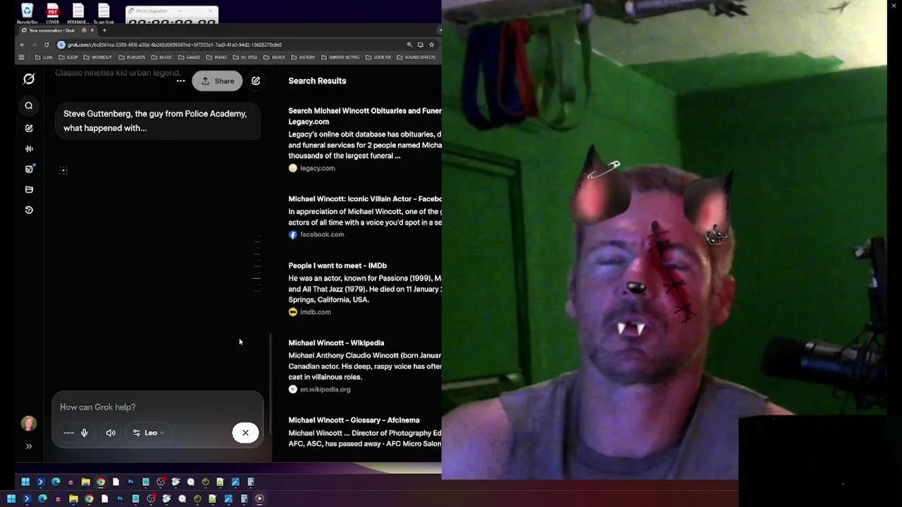Click the dotted waveform indicator by the microphone
Screen dimensions: 902x507
pyautogui.click(x=68, y=432)
